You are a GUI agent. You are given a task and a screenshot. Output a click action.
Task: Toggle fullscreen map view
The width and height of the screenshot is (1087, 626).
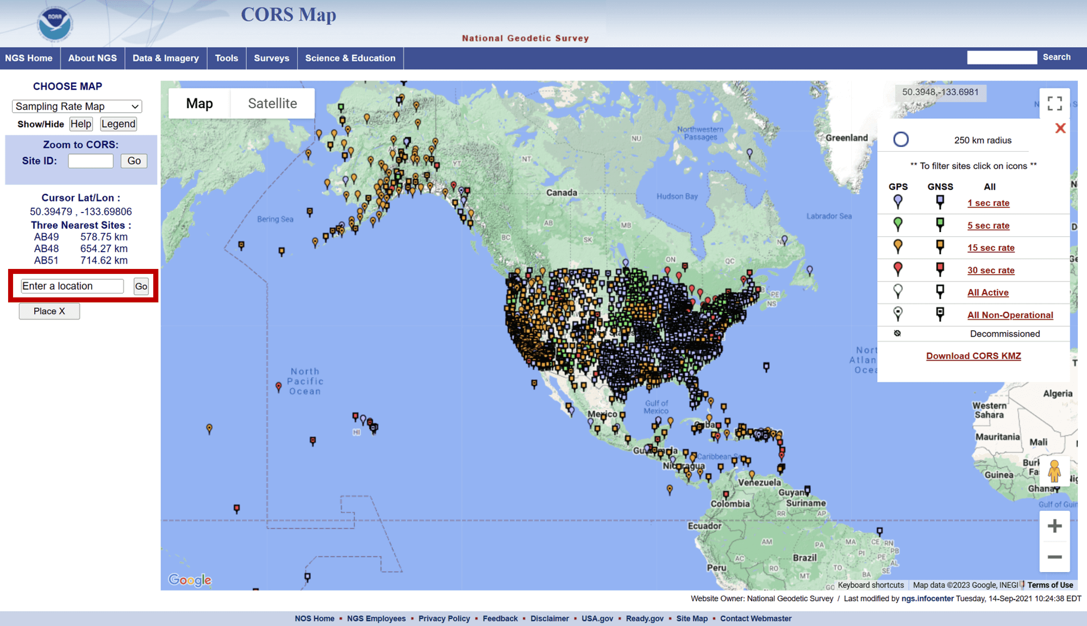tap(1054, 103)
